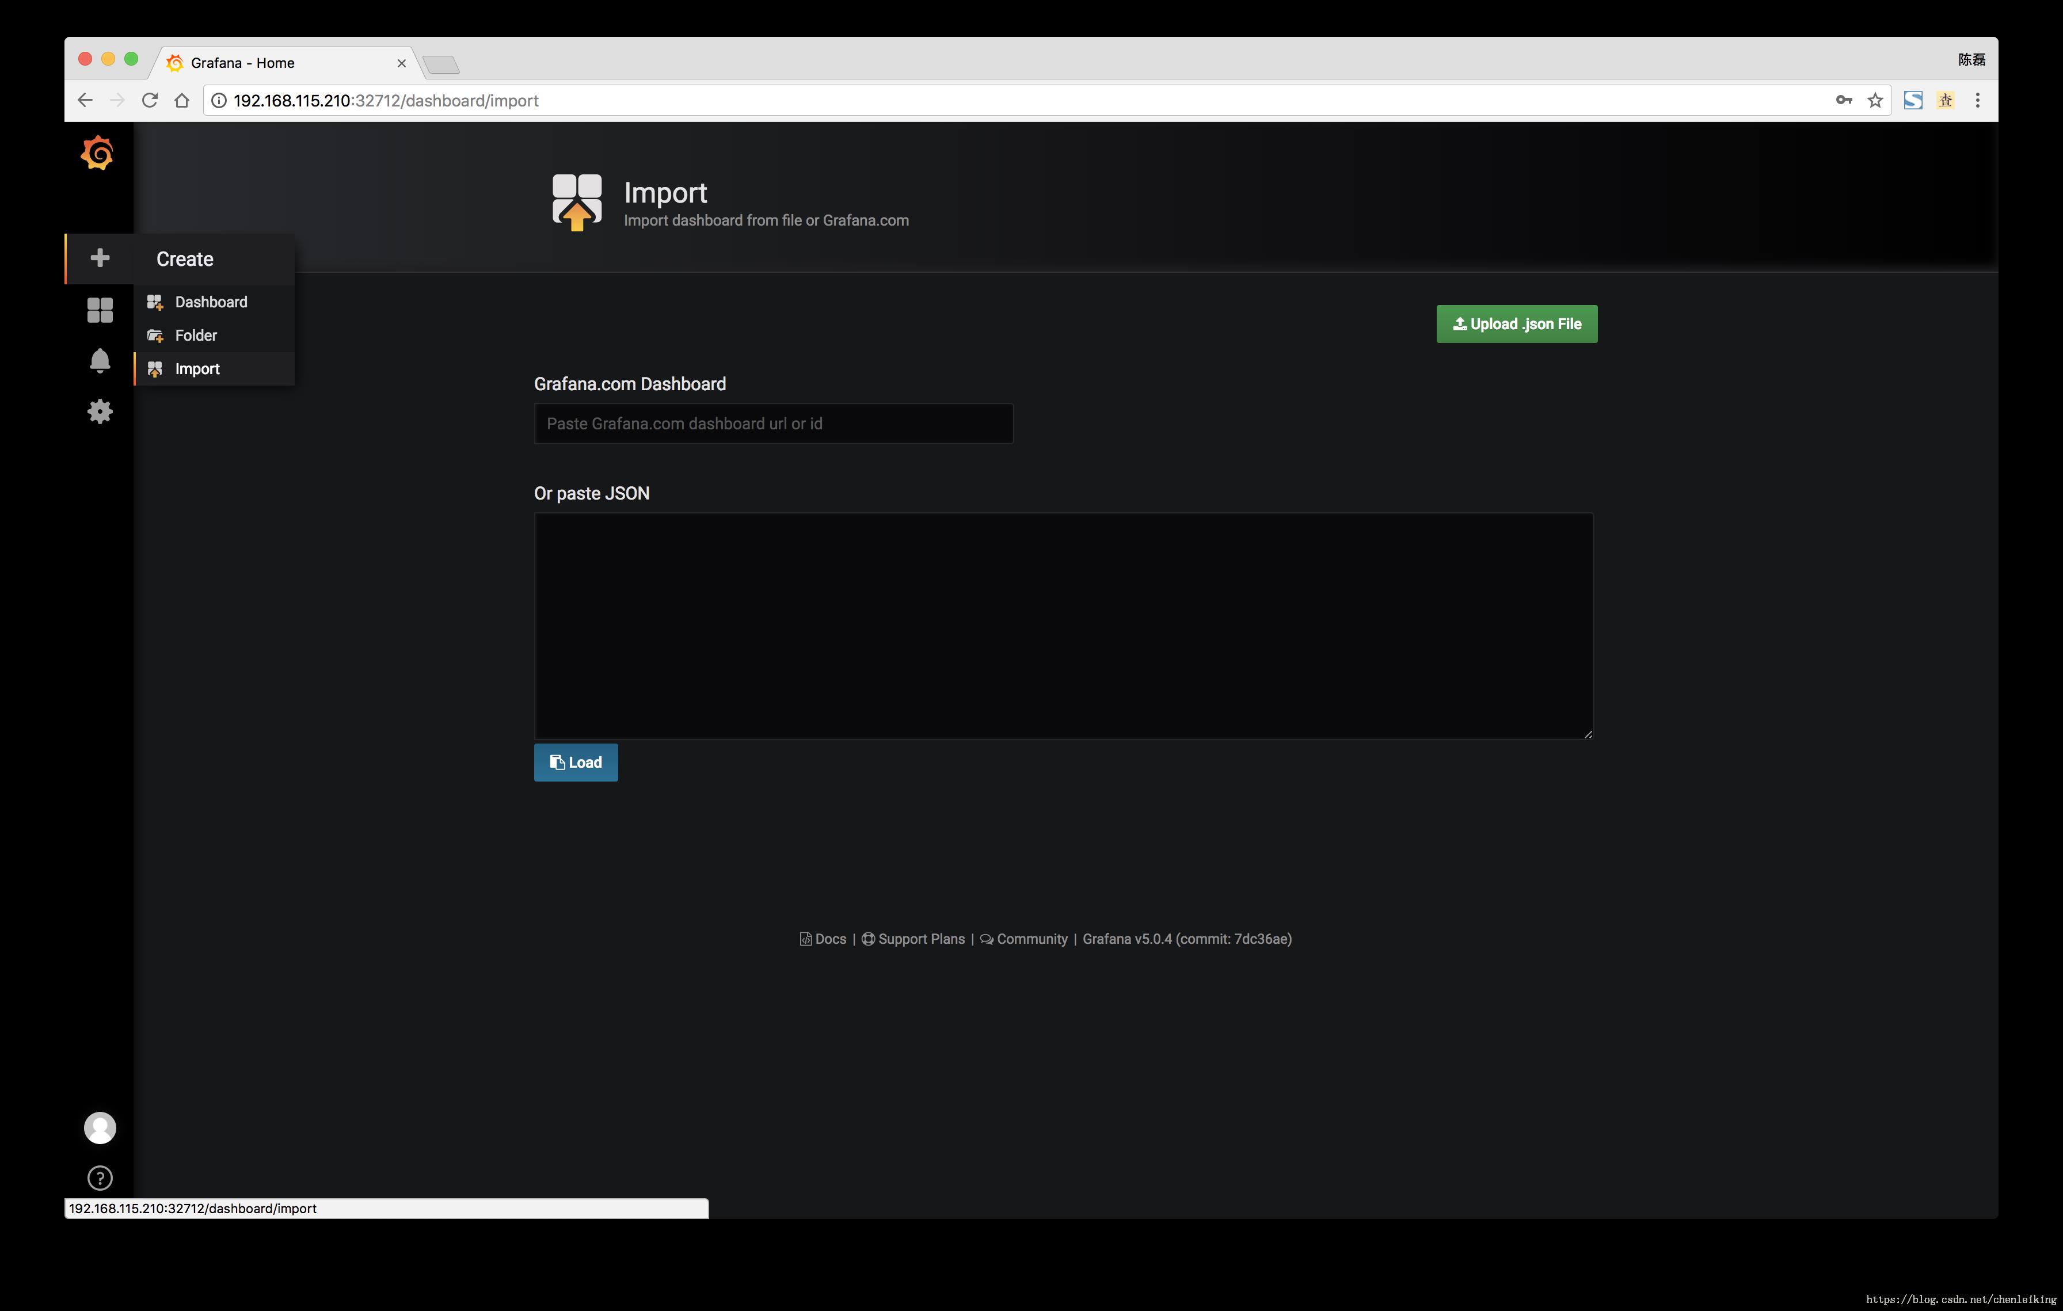Click the "Import" page heading
Image resolution: width=2063 pixels, height=1311 pixels.
coord(665,193)
